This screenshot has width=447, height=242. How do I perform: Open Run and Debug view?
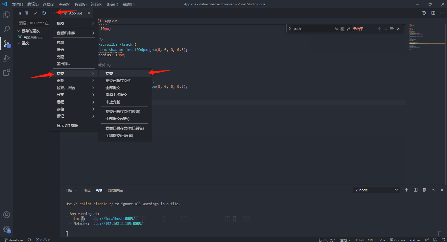click(x=6, y=58)
